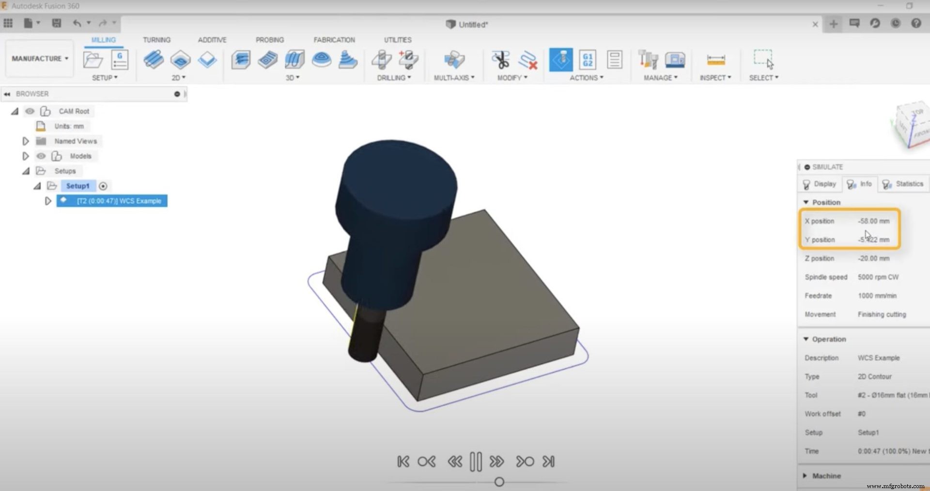Click the Multi-Axis machining icon
930x491 pixels.
tap(454, 60)
